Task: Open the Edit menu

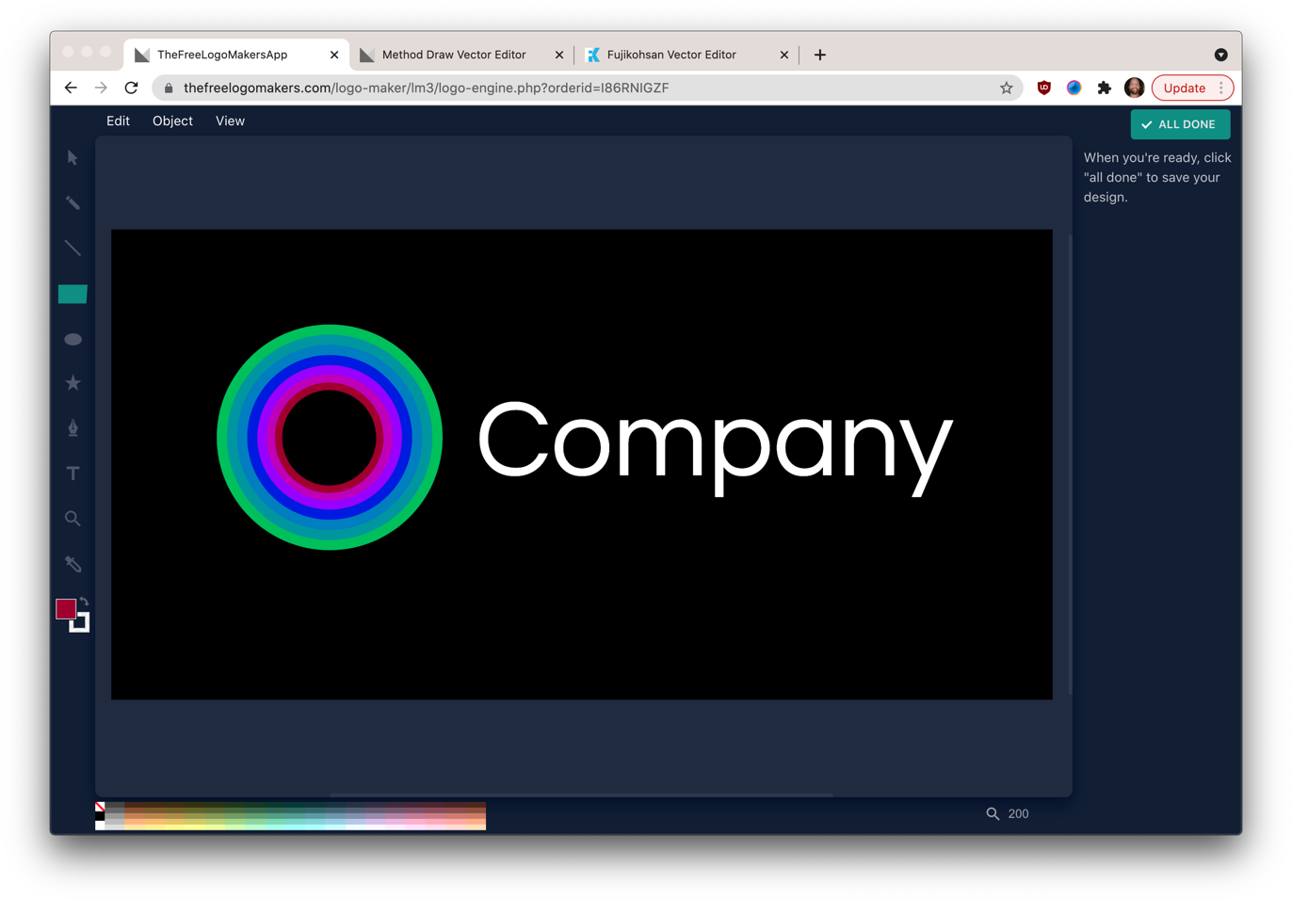Action: pyautogui.click(x=118, y=121)
